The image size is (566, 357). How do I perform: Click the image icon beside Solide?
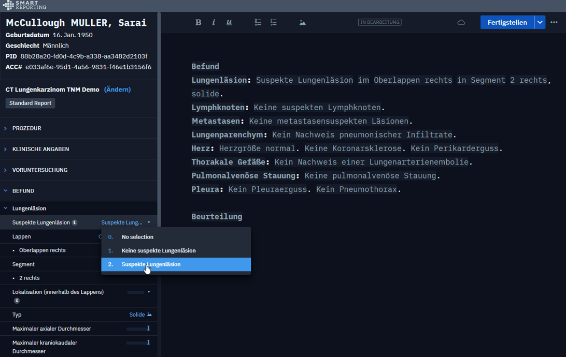pyautogui.click(x=149, y=315)
